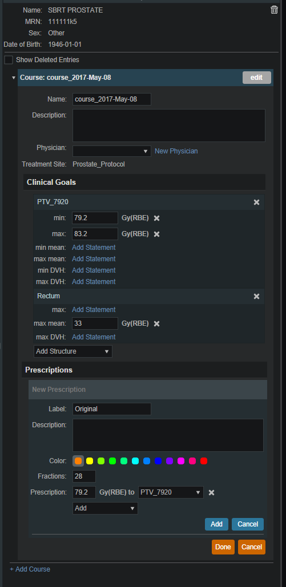Remove the Rectum clinical goal structure

click(256, 296)
